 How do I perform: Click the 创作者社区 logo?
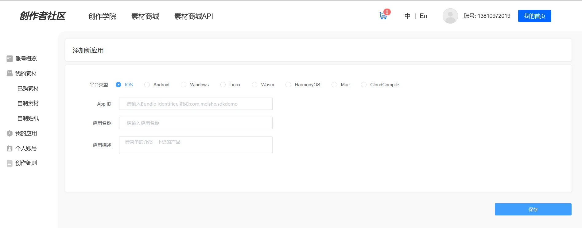pos(43,16)
